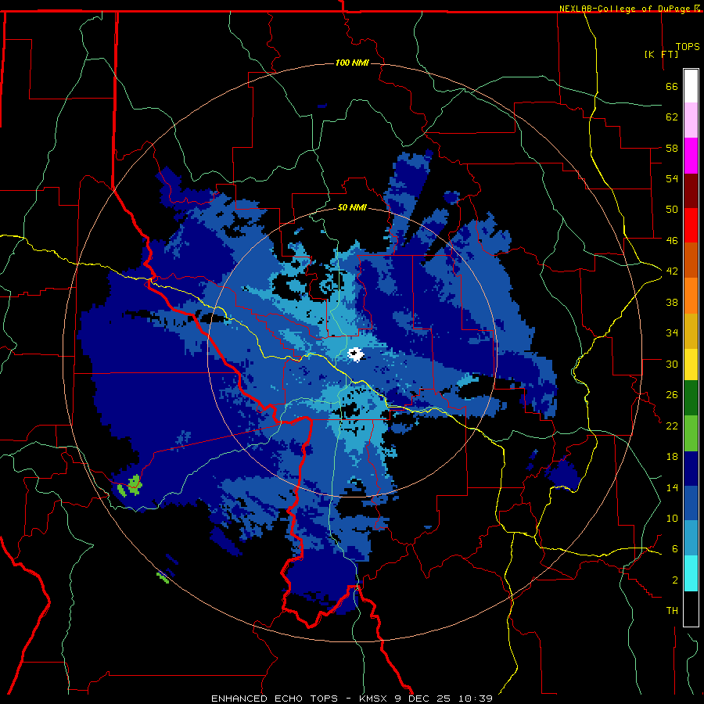The height and width of the screenshot is (704, 704).
Task: Select the magenta 58 kft legend swatch
Action: 691,156
